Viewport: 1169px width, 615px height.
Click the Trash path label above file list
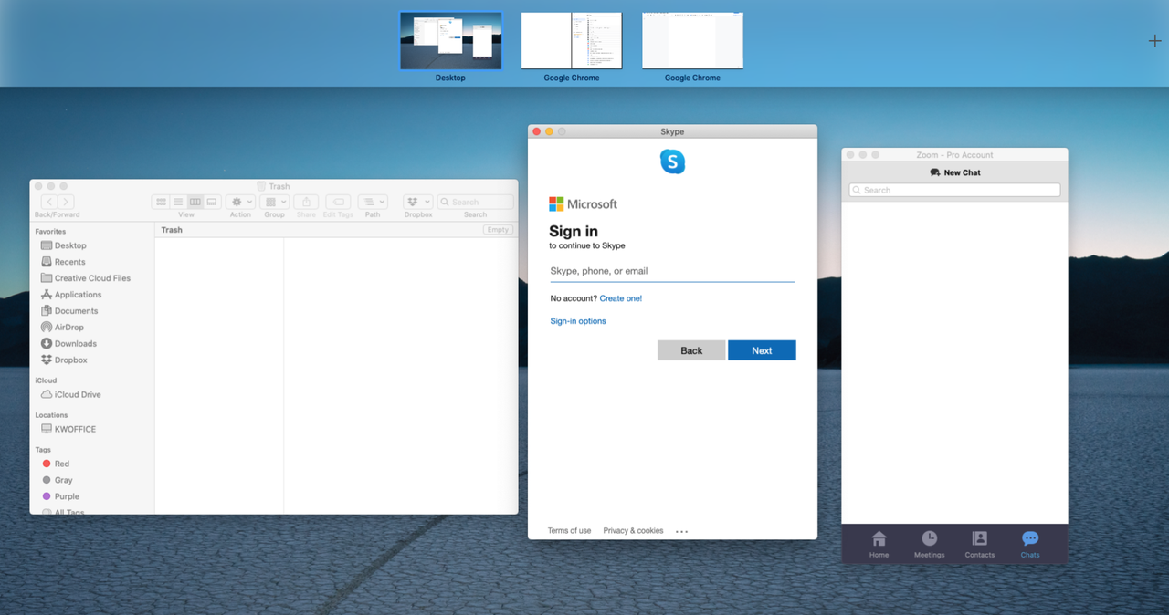tap(172, 230)
